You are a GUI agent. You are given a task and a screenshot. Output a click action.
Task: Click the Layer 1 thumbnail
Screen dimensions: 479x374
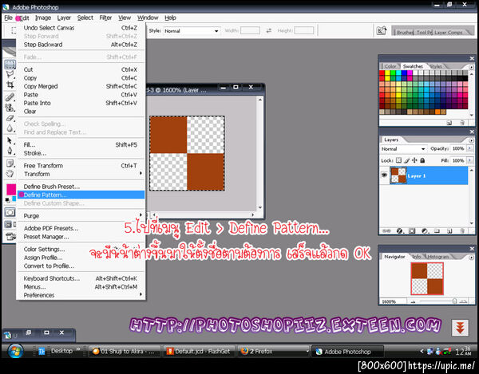click(398, 175)
